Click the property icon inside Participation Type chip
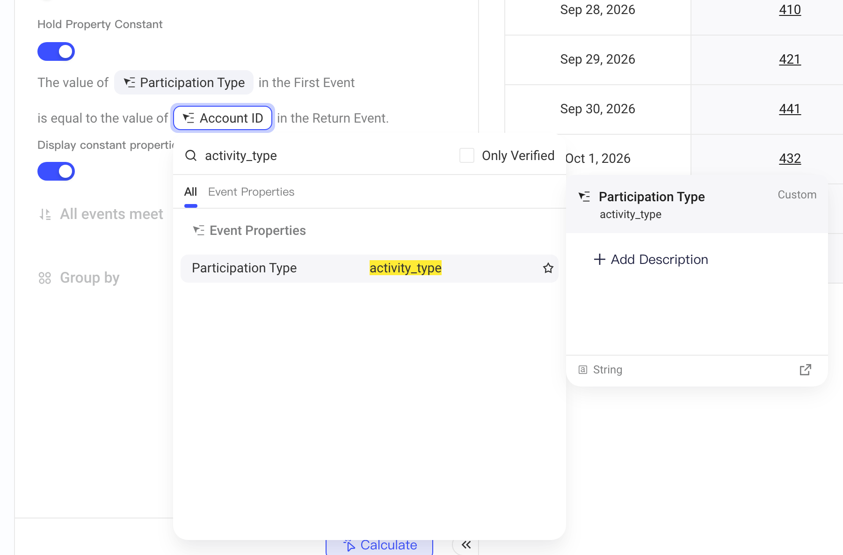The image size is (843, 555). [x=129, y=82]
